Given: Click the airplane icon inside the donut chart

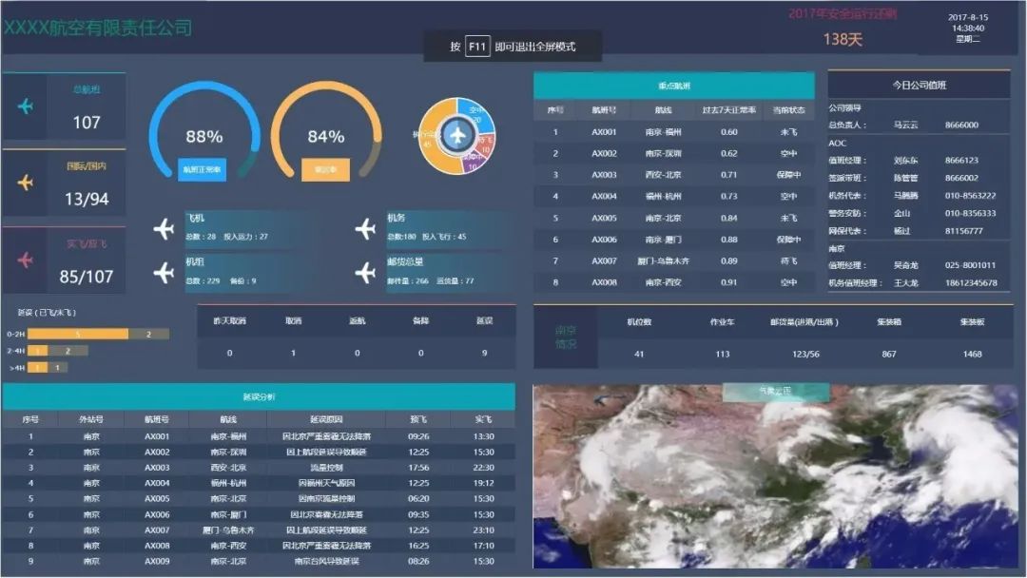Looking at the screenshot, I should pyautogui.click(x=457, y=136).
